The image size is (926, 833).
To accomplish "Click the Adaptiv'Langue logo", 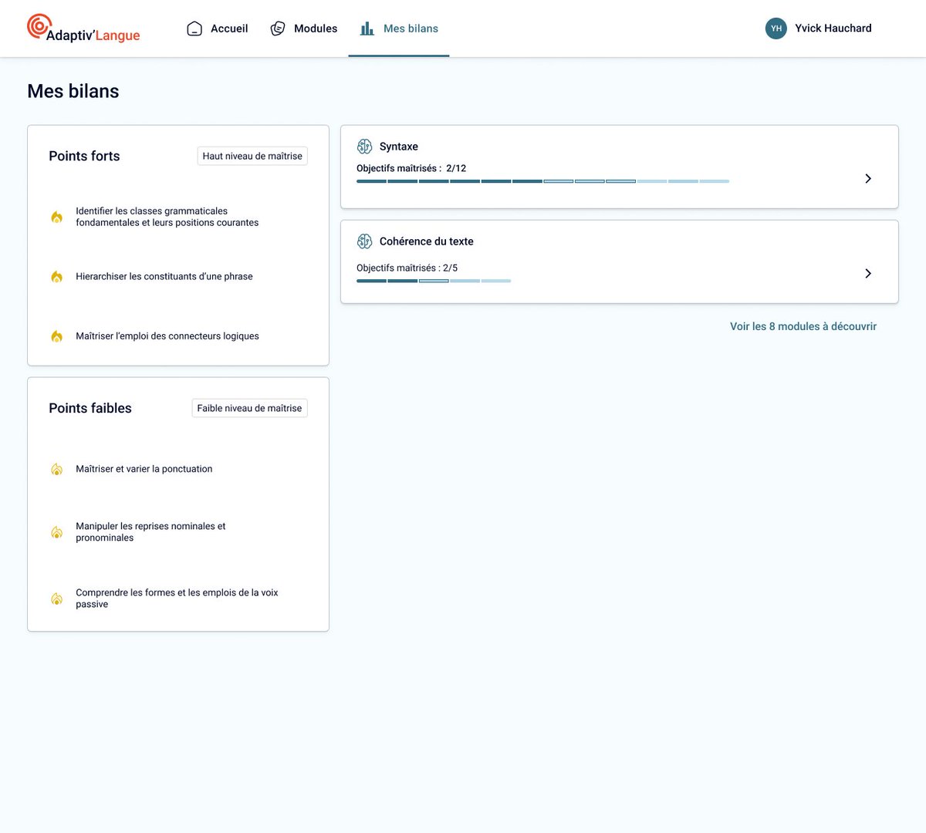I will [83, 29].
